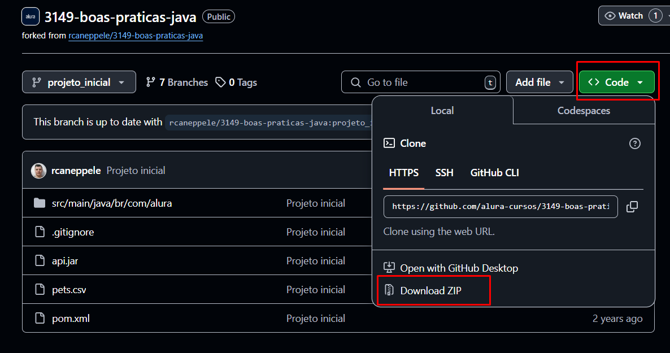This screenshot has width=670, height=353.
Task: Click the eye icon in the Watch button
Action: pyautogui.click(x=610, y=16)
